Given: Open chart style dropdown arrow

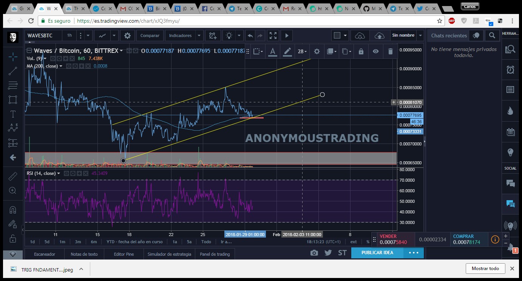Looking at the screenshot, I should [x=114, y=36].
